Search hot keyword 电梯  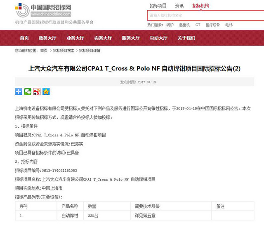coord(229,25)
